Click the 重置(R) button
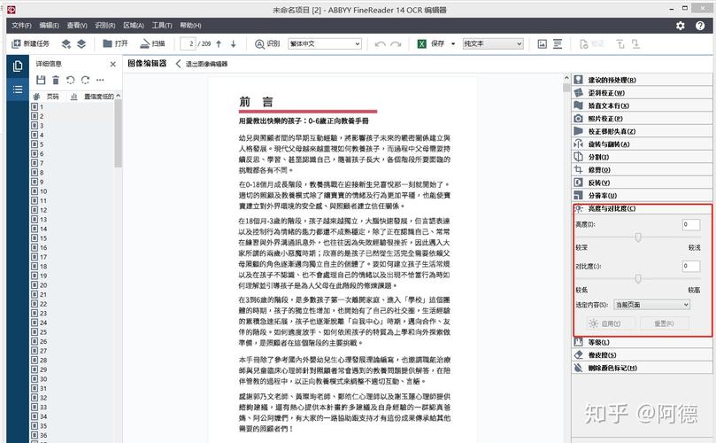Image resolution: width=716 pixels, height=443 pixels. pyautogui.click(x=664, y=323)
